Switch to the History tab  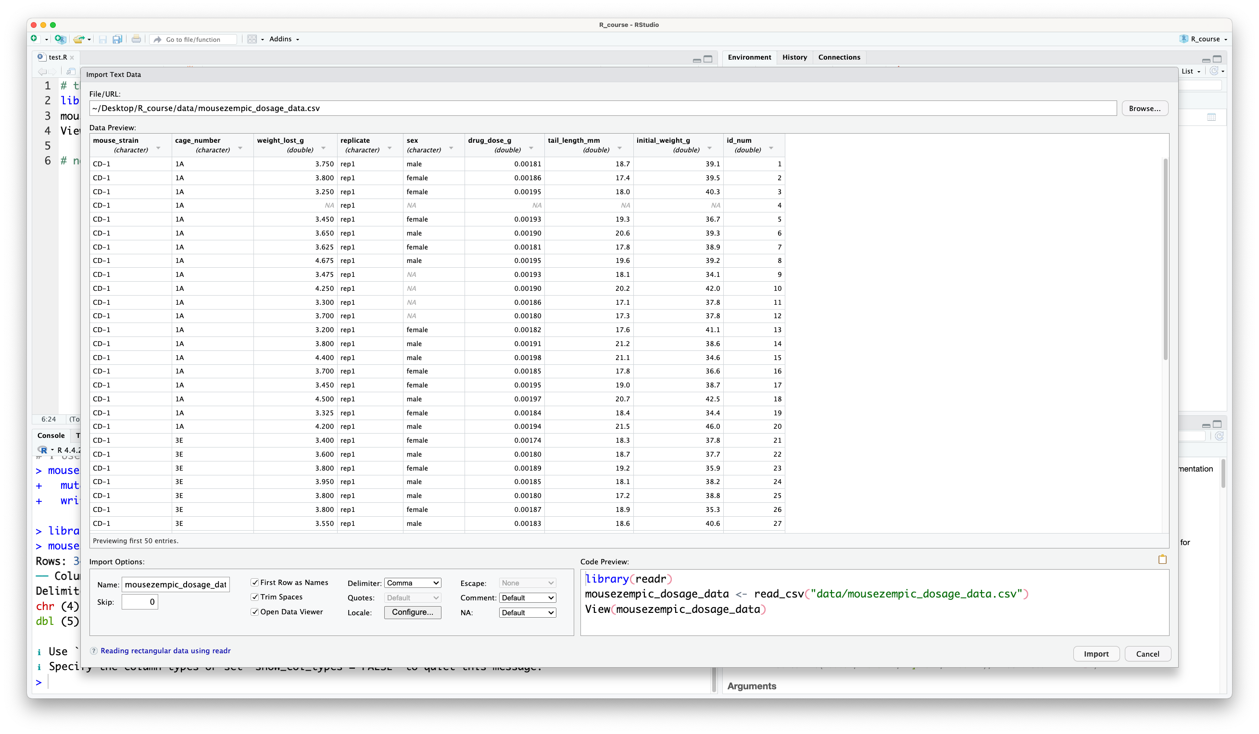tap(794, 57)
